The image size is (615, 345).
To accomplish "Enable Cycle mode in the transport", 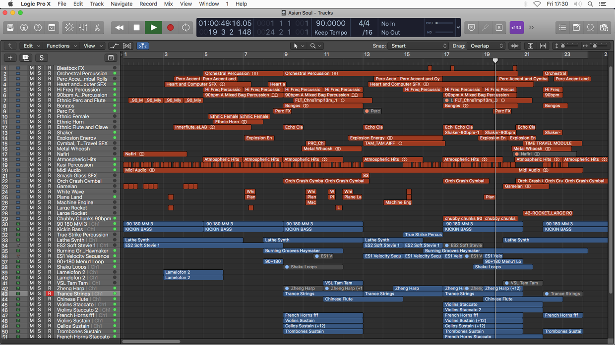I will point(185,28).
